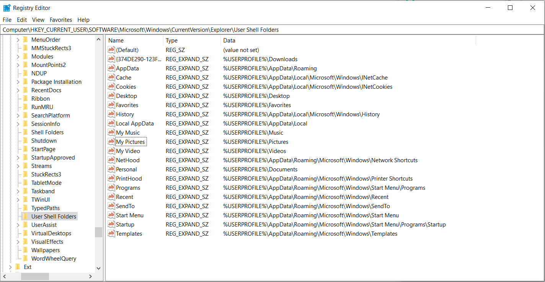Click the data "%USERPROFILE%\Downloads"
The image size is (545, 282).
pos(260,59)
